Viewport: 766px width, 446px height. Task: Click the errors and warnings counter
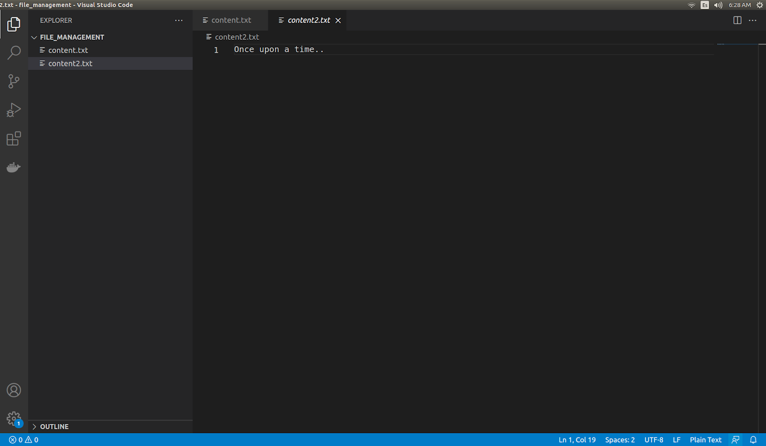23,440
